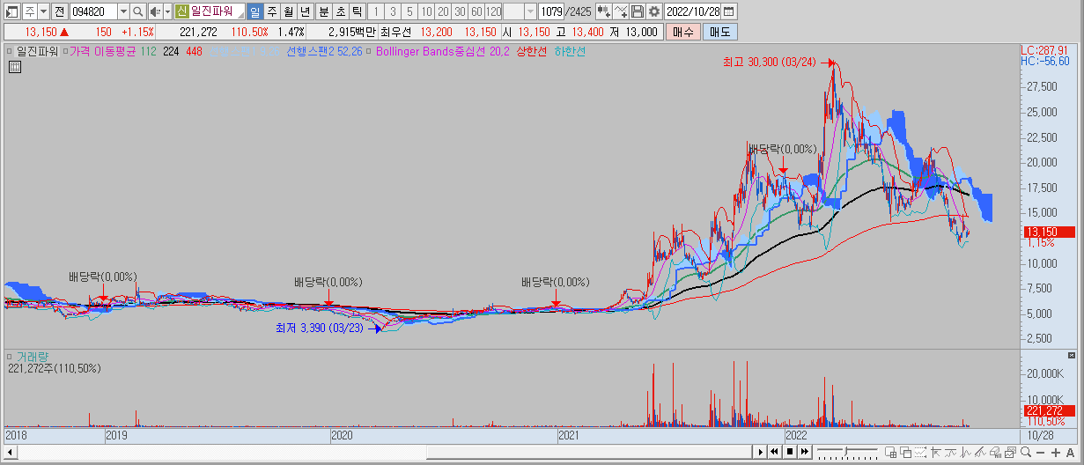Click the 거래량 volume panel label

[32, 357]
